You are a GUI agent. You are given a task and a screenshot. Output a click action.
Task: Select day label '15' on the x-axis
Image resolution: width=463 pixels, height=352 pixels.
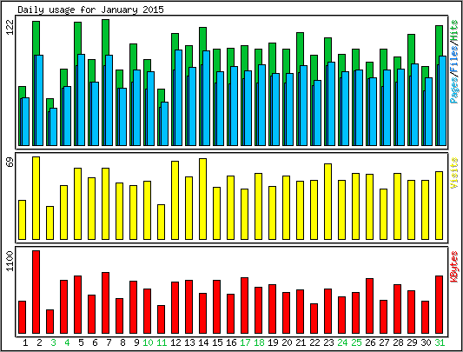pyautogui.click(x=217, y=342)
